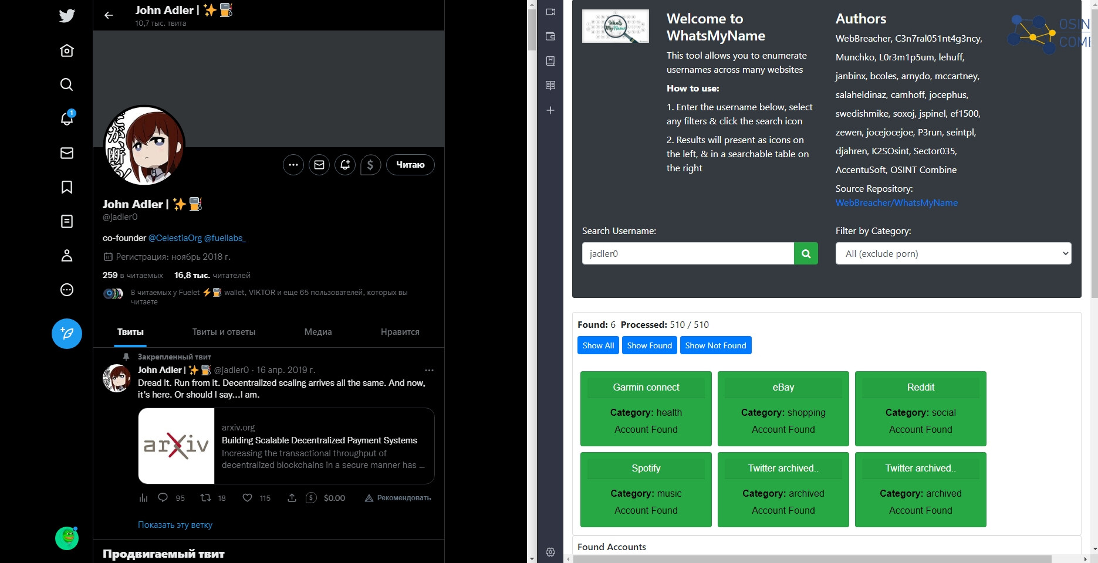Toggle profile notifications bell-plus button
The image size is (1098, 563).
[345, 165]
